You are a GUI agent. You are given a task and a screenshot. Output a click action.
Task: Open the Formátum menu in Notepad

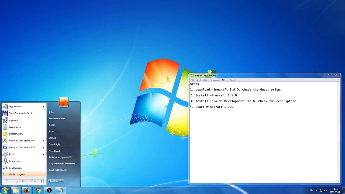[x=215, y=80]
